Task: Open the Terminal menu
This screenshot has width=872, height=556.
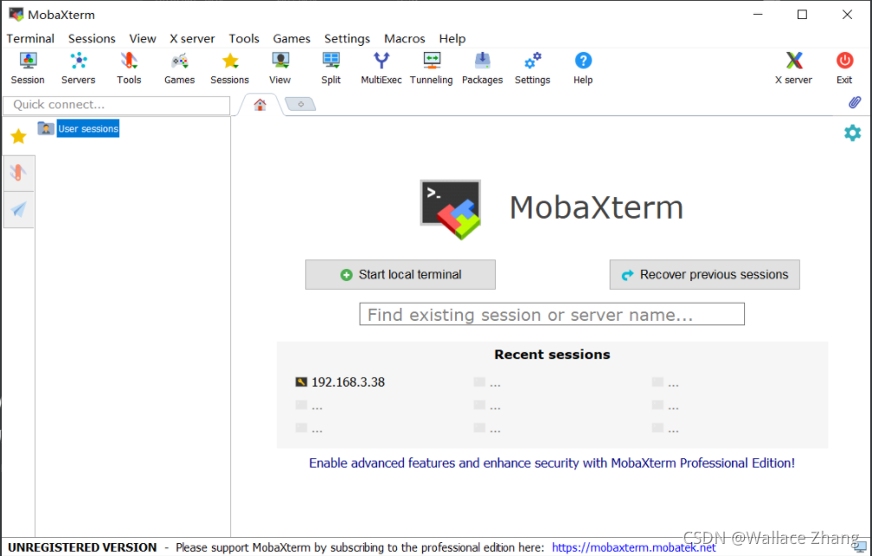Action: [30, 38]
